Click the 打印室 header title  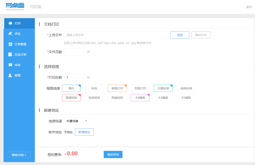click(x=36, y=7)
